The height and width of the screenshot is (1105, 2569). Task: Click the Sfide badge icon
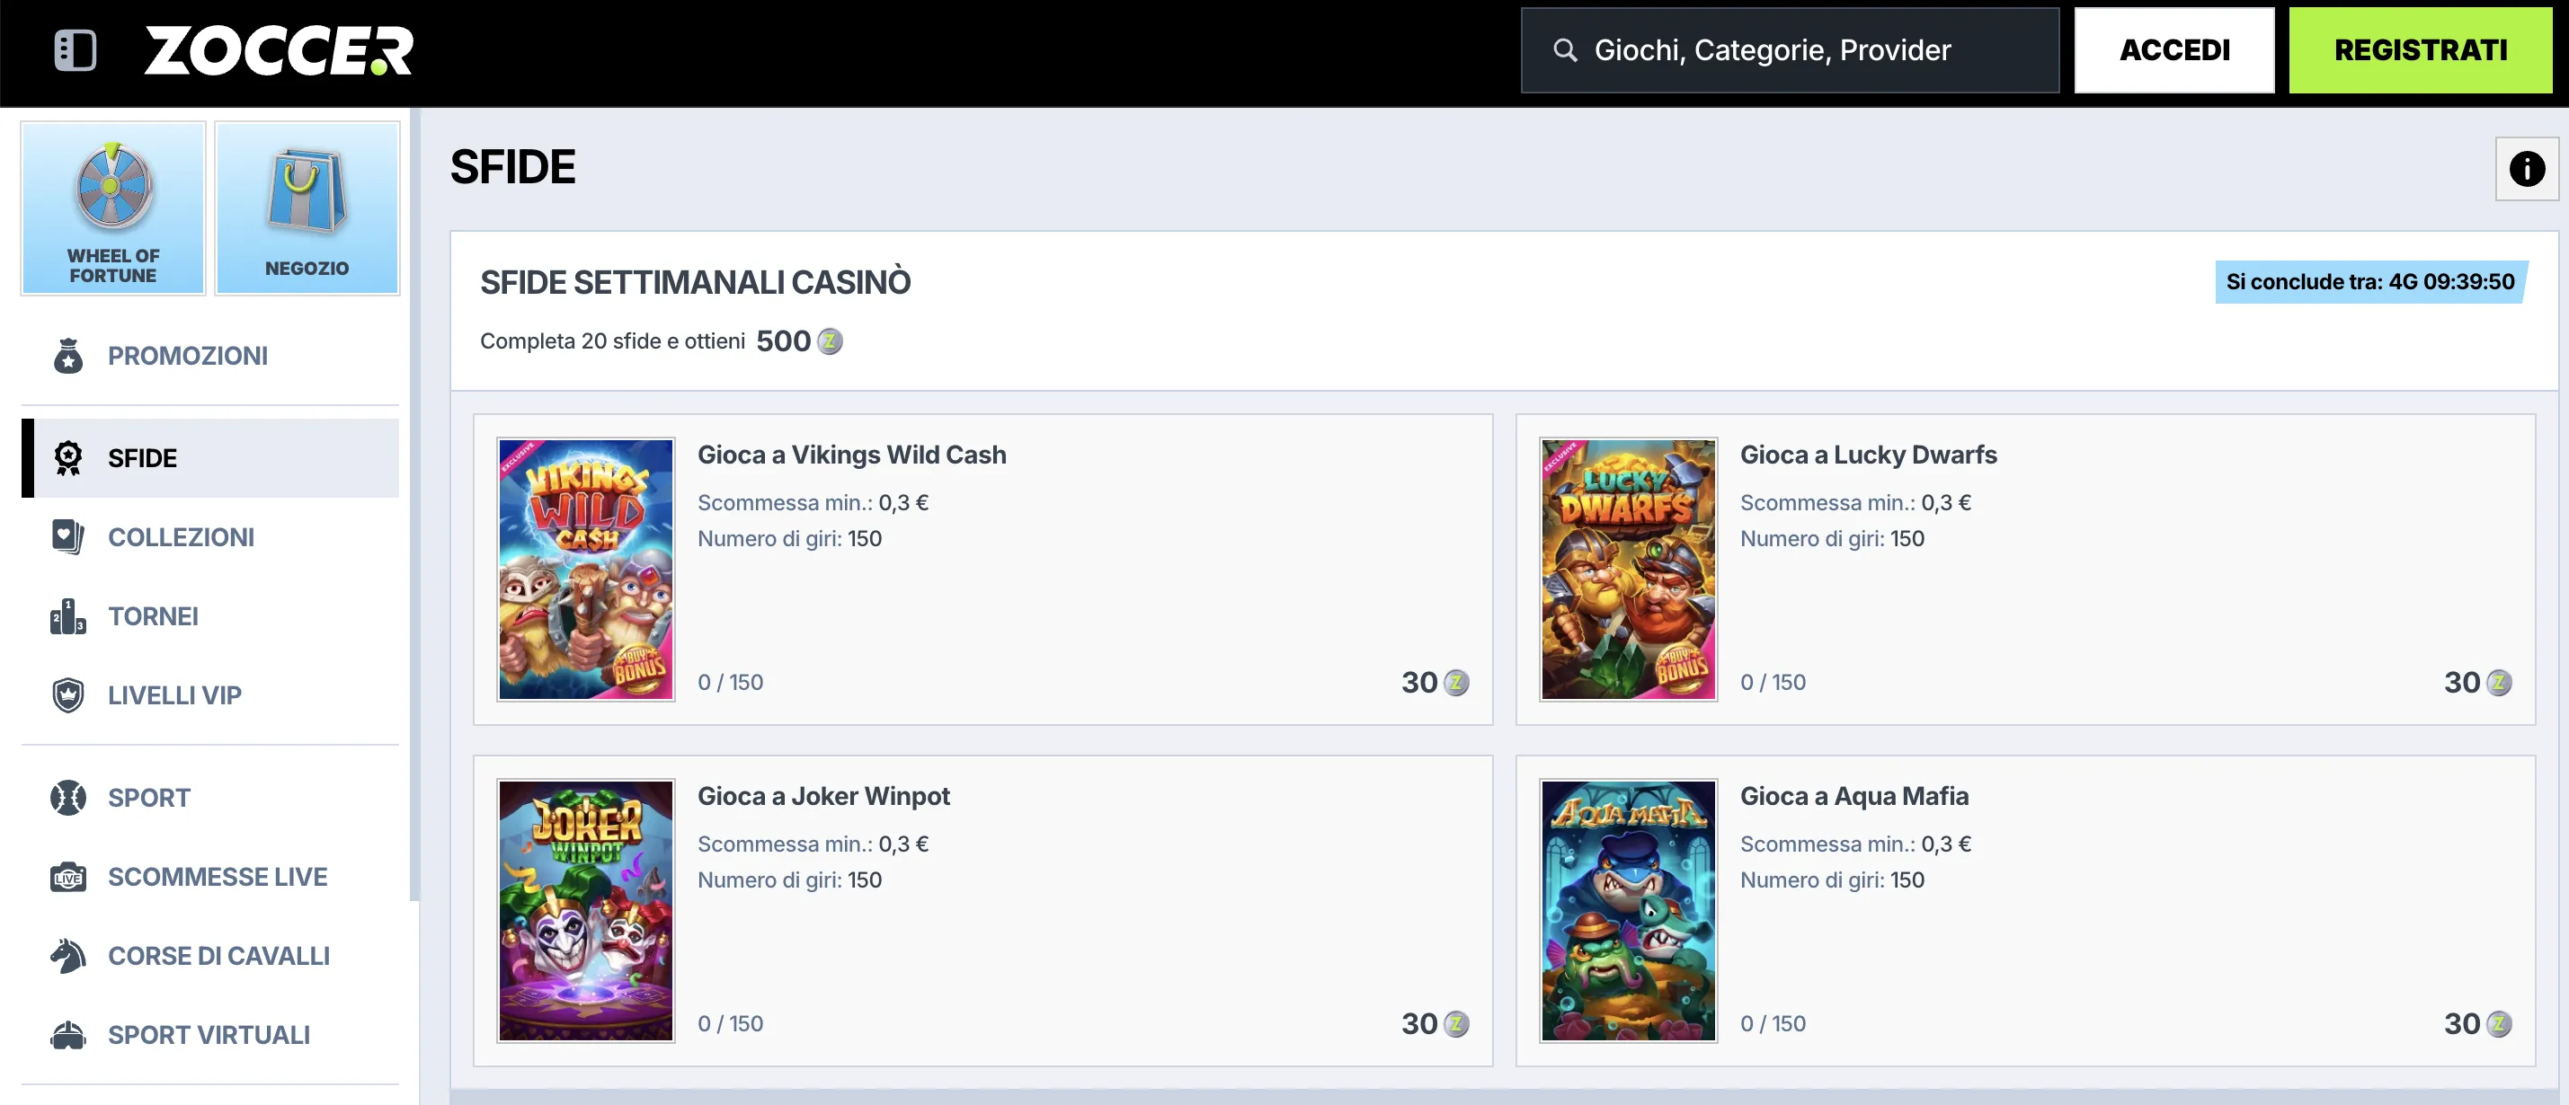tap(67, 457)
